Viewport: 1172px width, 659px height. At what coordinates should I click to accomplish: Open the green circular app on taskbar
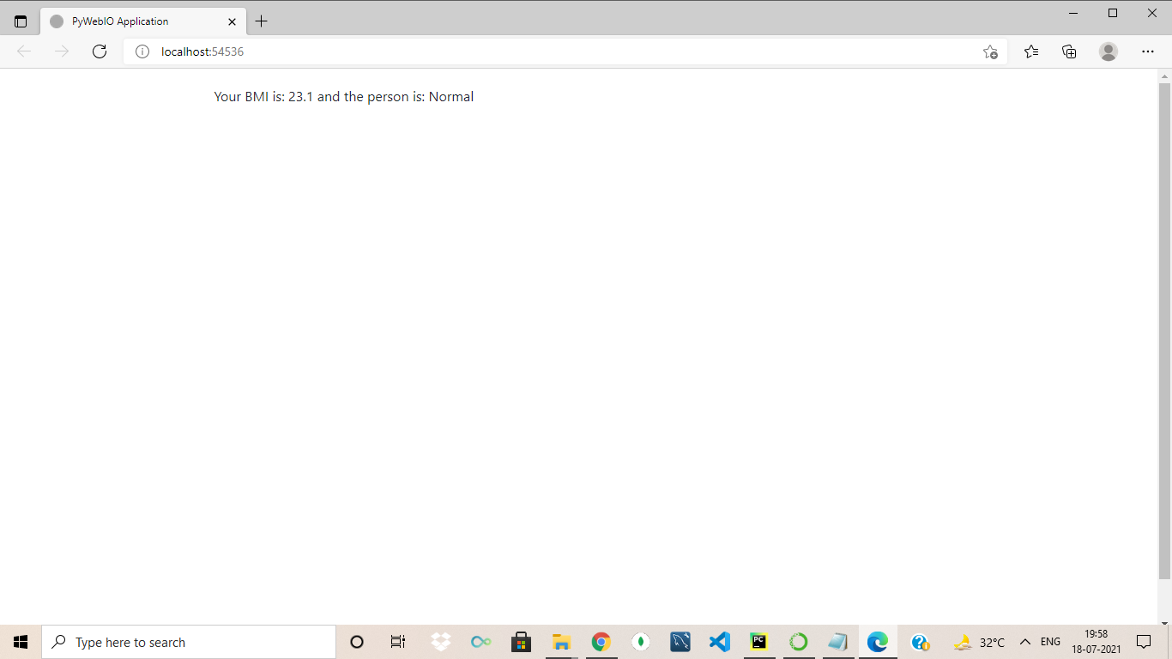tap(799, 642)
